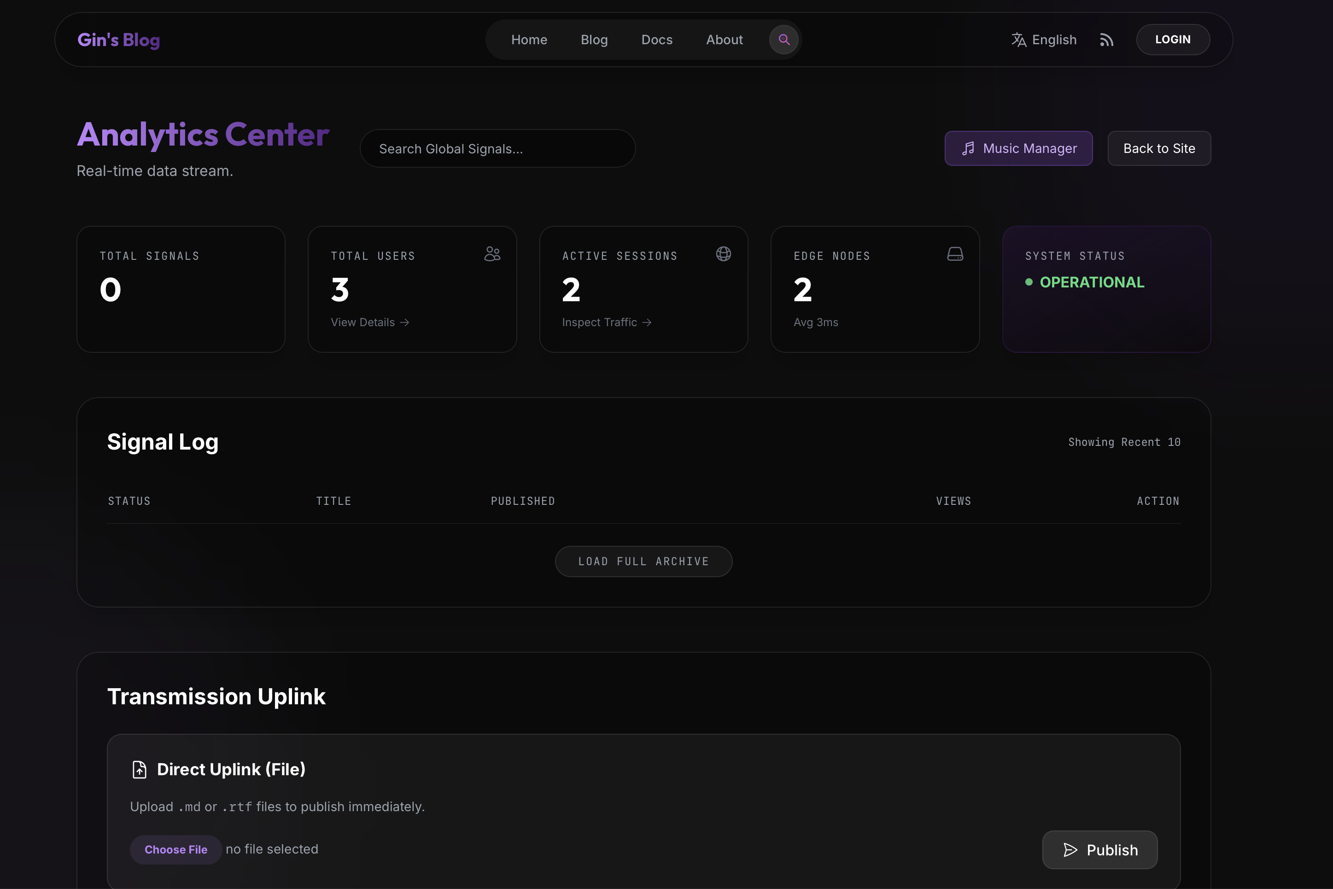
Task: Click the PUBLISHED column header
Action: (523, 501)
